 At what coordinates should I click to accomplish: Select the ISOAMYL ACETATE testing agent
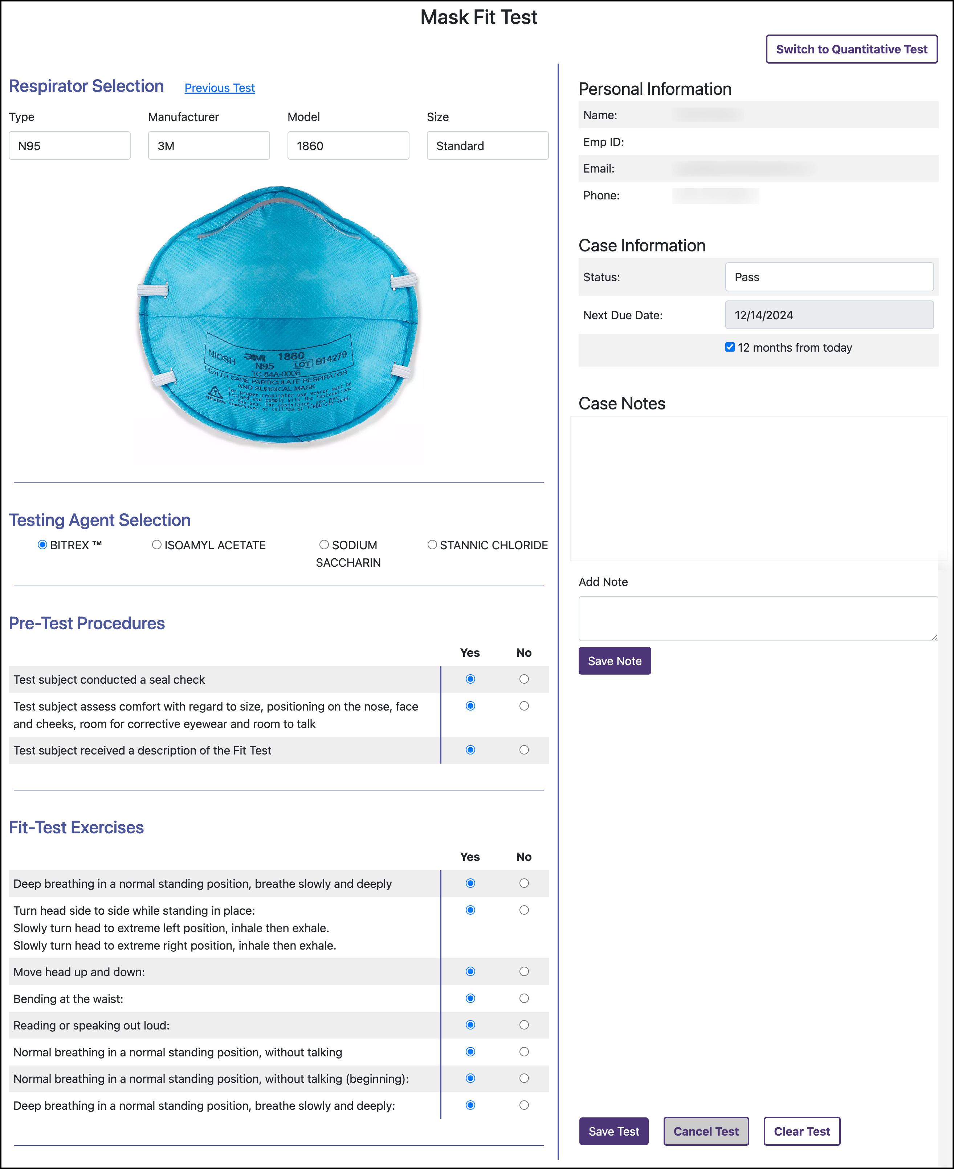pos(157,545)
